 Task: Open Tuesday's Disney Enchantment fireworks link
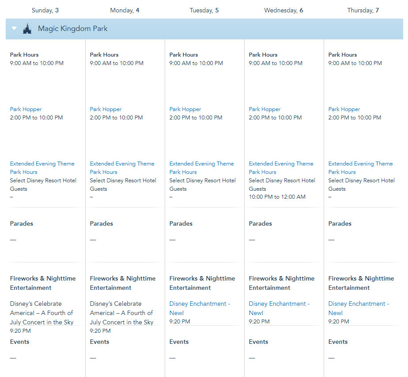tap(200, 304)
